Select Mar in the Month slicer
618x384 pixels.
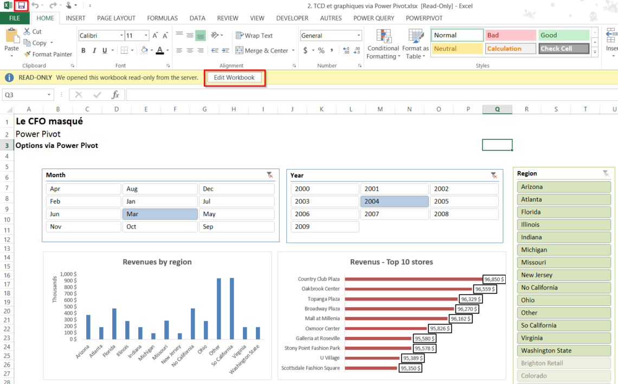coord(160,213)
